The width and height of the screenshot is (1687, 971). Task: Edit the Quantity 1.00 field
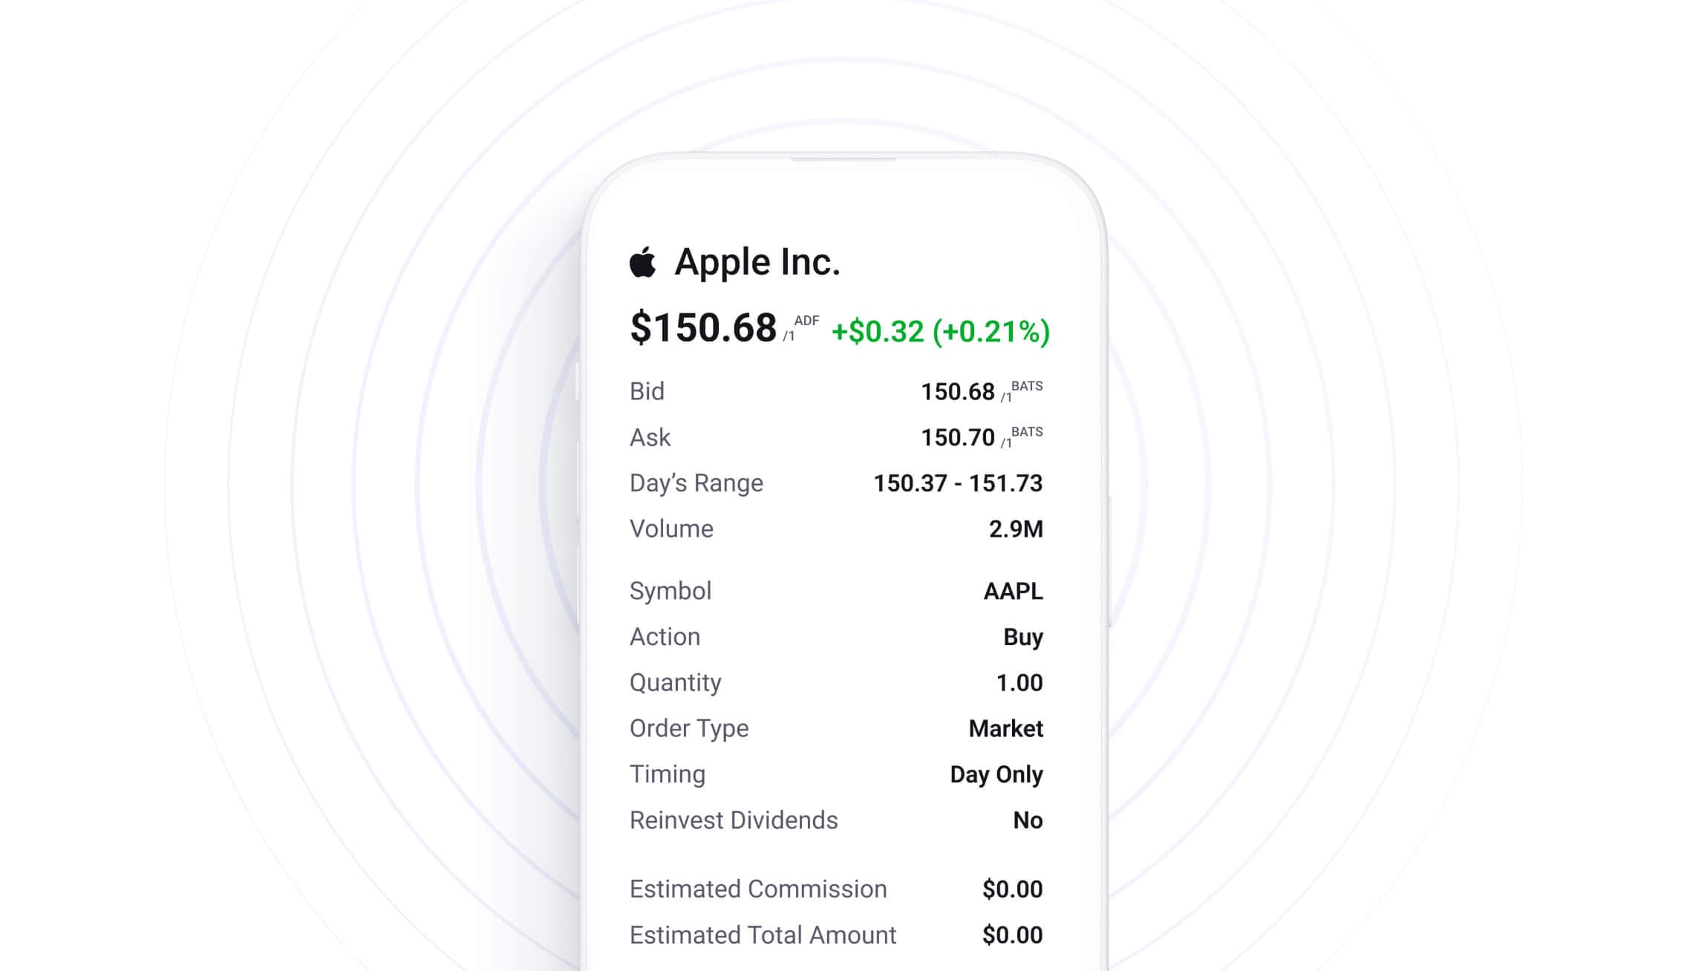[1019, 683]
